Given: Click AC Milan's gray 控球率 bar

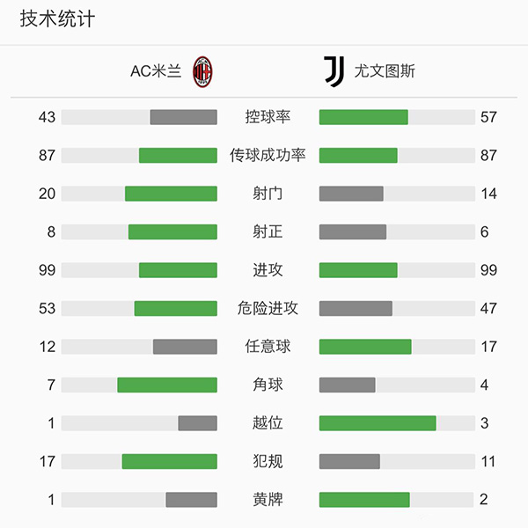Looking at the screenshot, I should click(183, 117).
